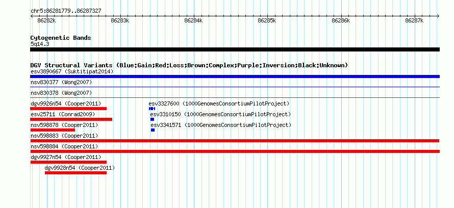Click the 86282k ruler position
Viewport: 454px width, 208px height.
point(46,20)
